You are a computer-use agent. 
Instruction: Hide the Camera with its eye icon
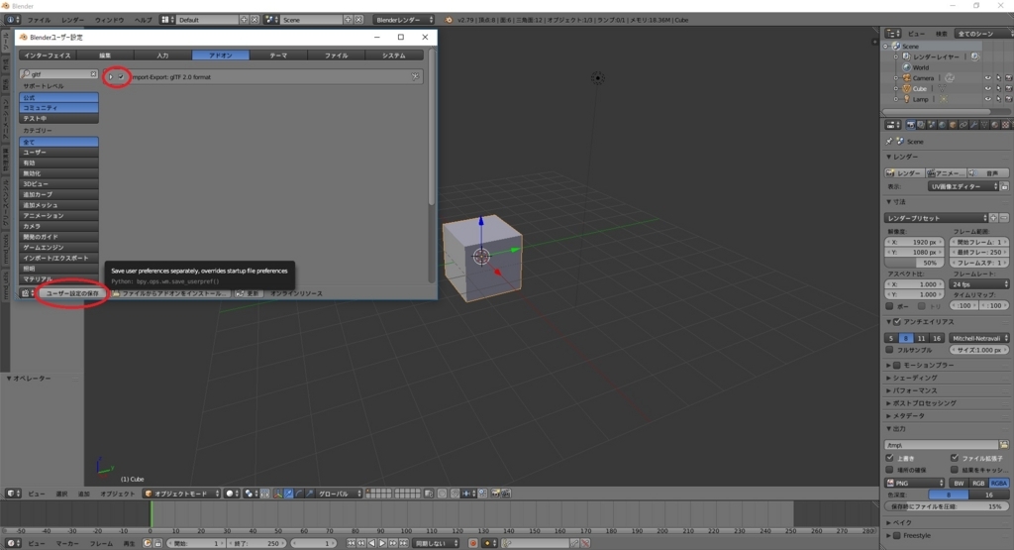pyautogui.click(x=987, y=77)
